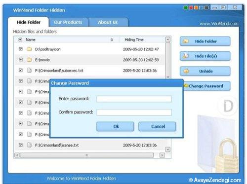Minimize the WinMend Folder Hidden window
This screenshot has height=184, width=247.
(215, 7)
